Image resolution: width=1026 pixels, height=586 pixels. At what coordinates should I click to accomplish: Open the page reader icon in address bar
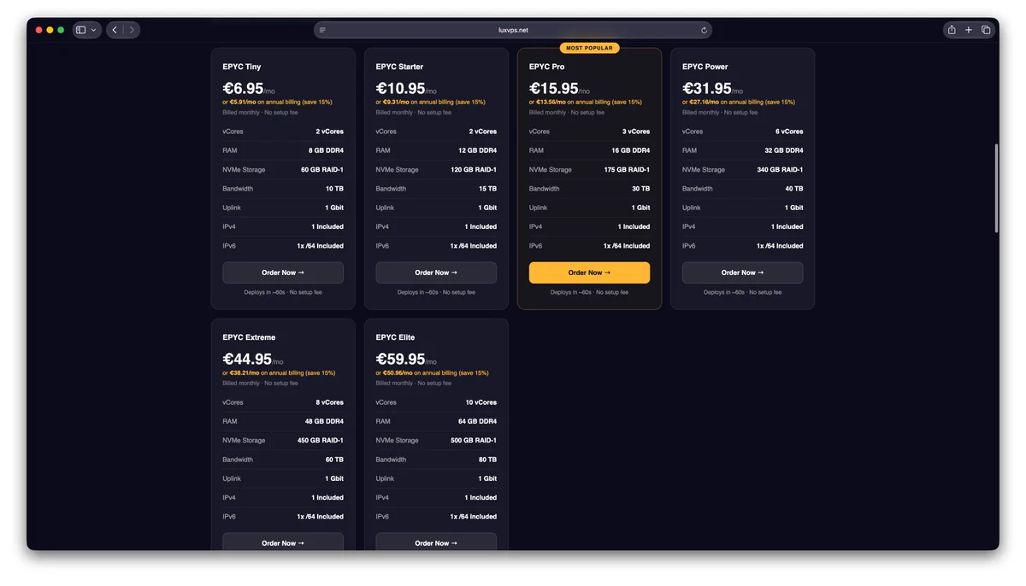coord(322,30)
